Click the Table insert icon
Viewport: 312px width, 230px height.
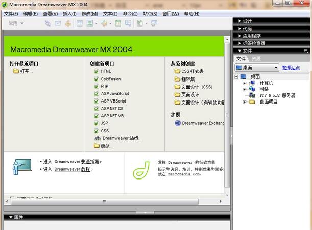click(x=80, y=23)
